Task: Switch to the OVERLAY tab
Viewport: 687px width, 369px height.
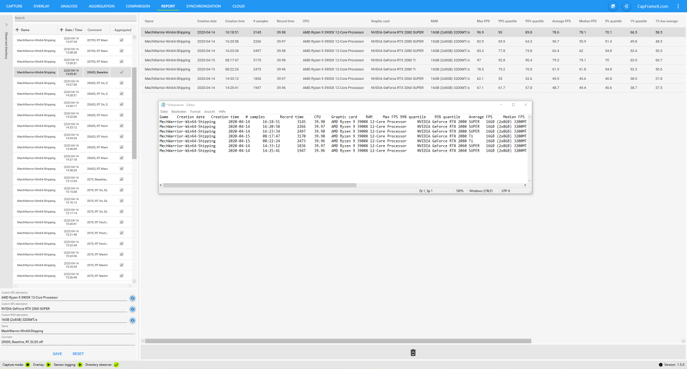Action: pyautogui.click(x=41, y=6)
